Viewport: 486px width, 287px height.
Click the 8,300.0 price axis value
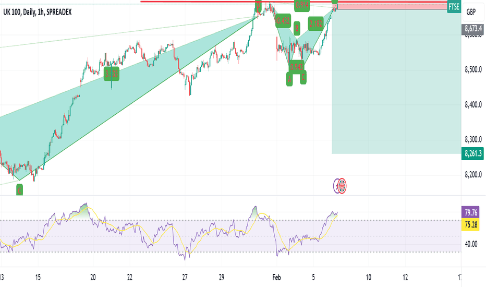coord(473,139)
